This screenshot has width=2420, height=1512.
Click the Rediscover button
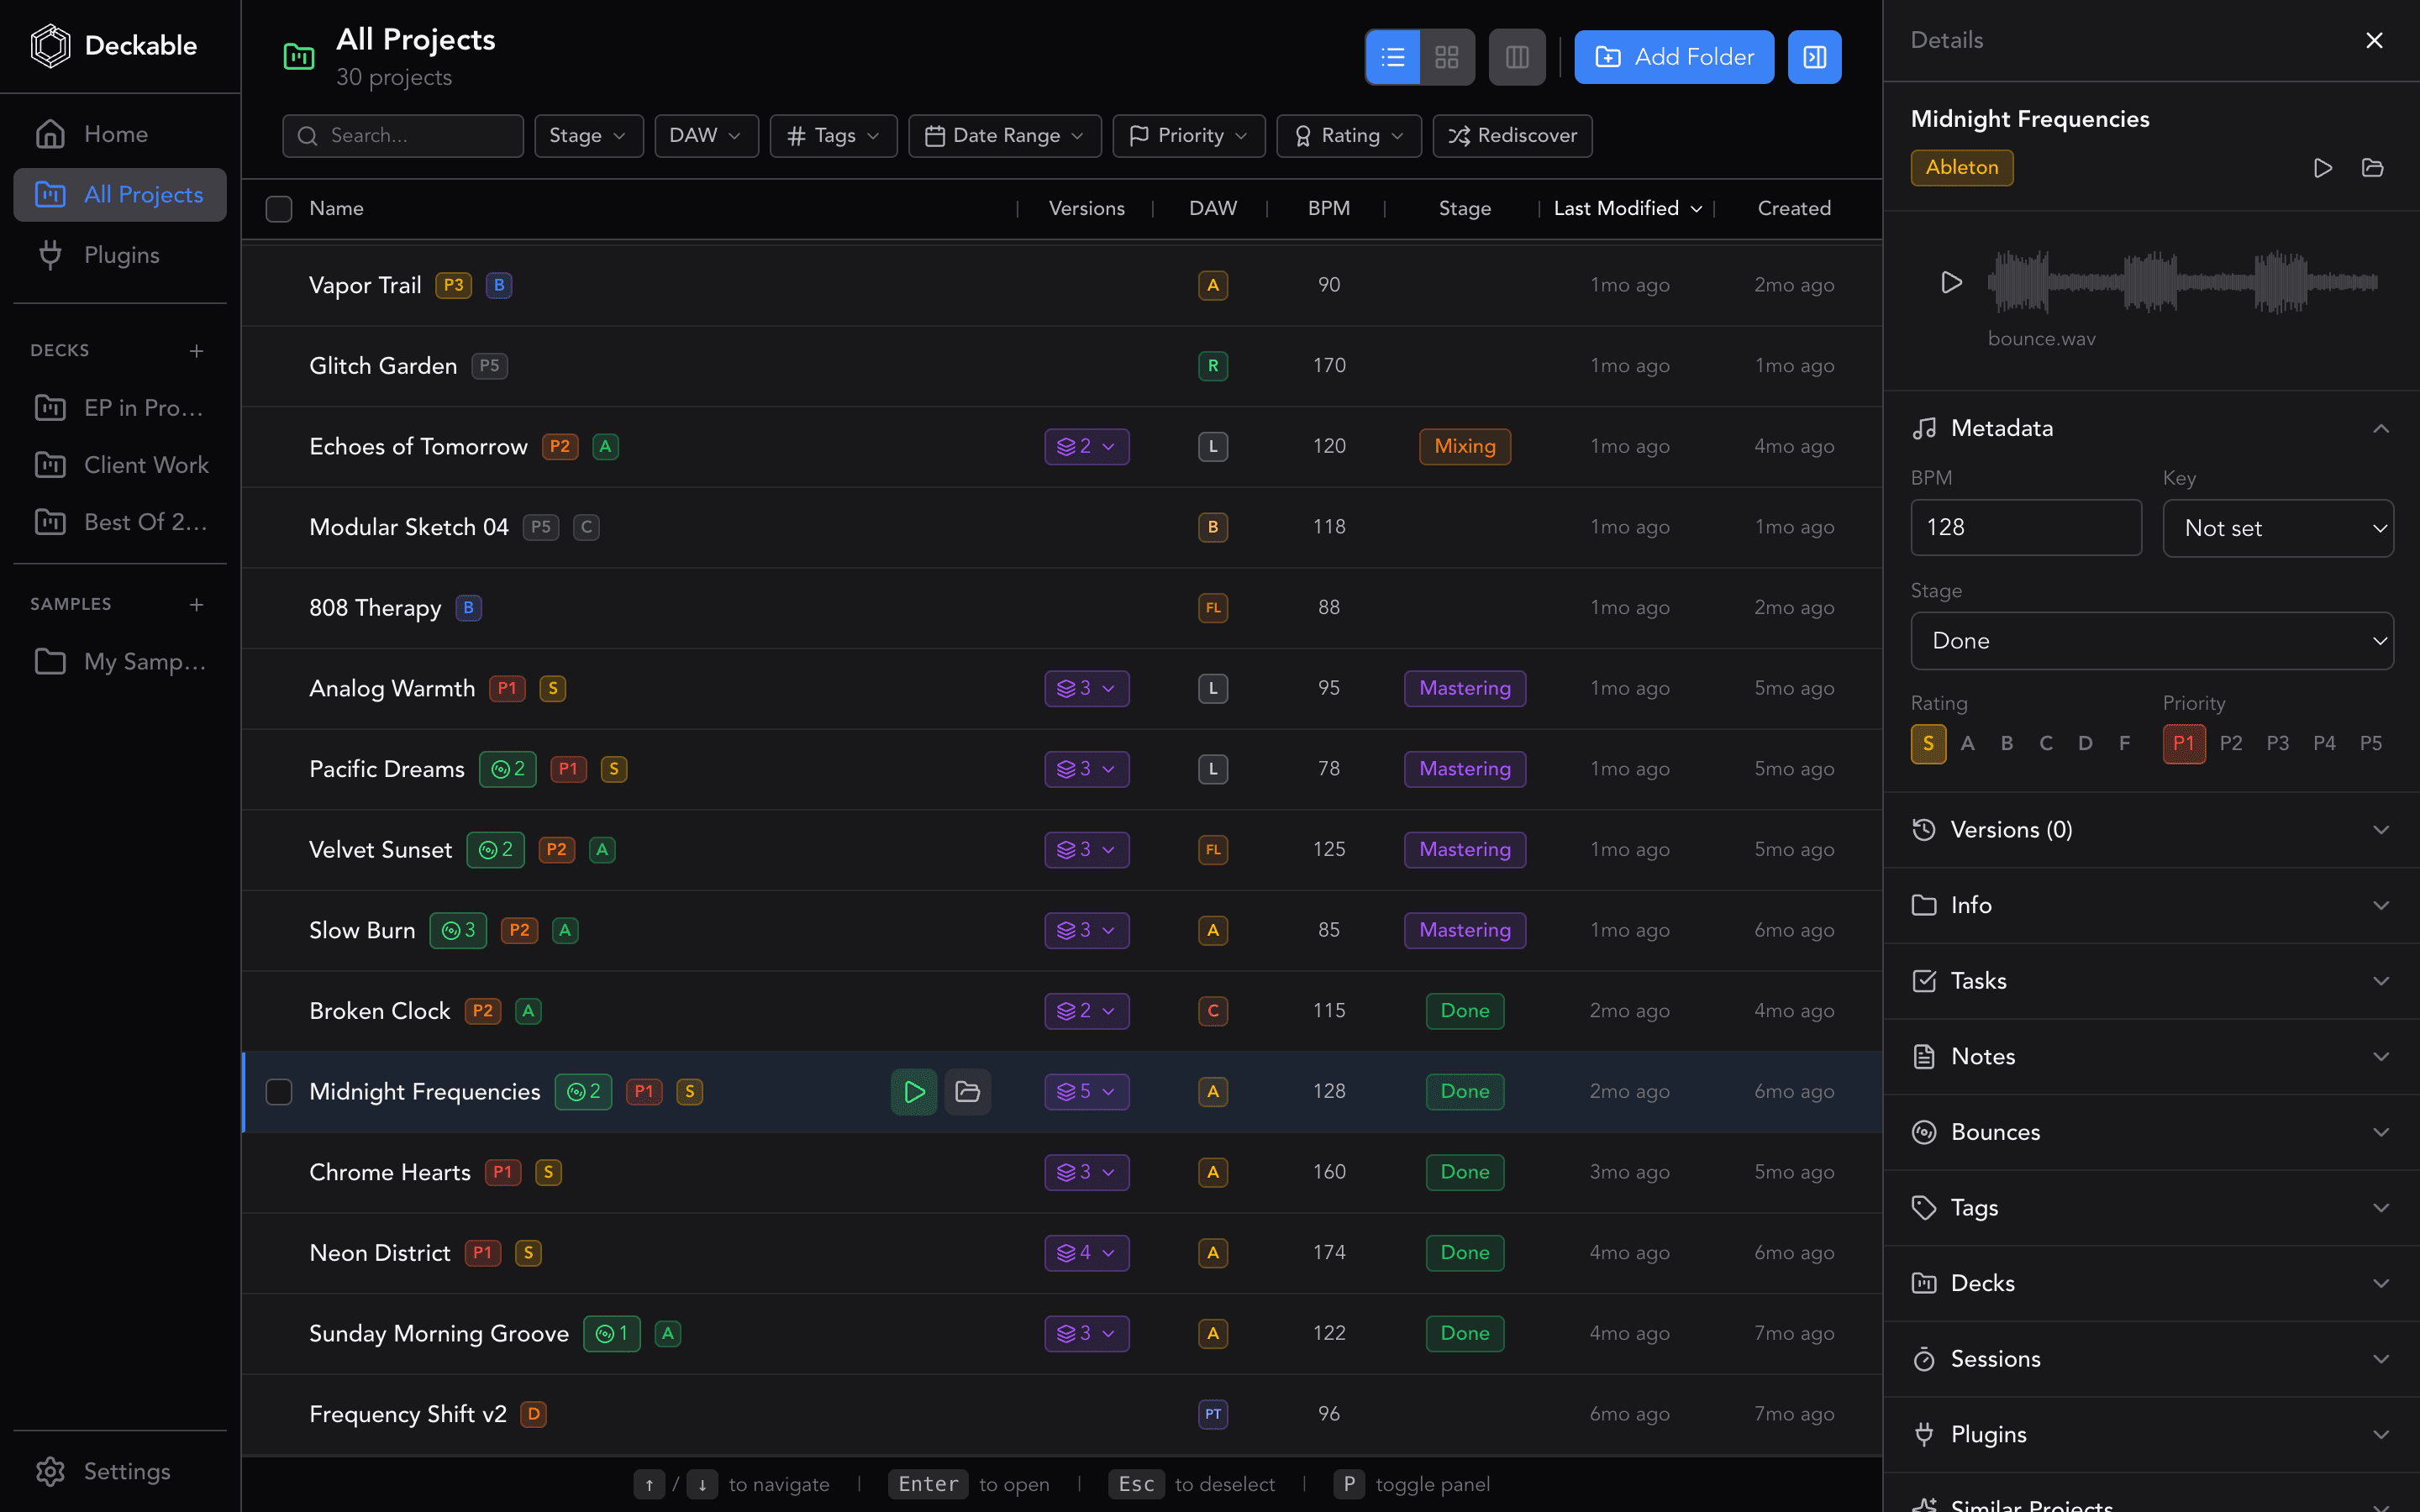point(1512,136)
